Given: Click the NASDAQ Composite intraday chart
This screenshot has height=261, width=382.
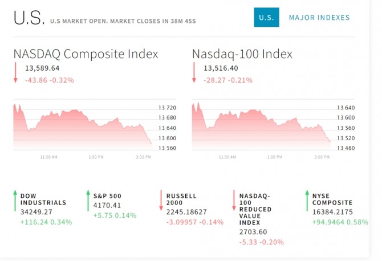Looking at the screenshot, I should pyautogui.click(x=83, y=127).
